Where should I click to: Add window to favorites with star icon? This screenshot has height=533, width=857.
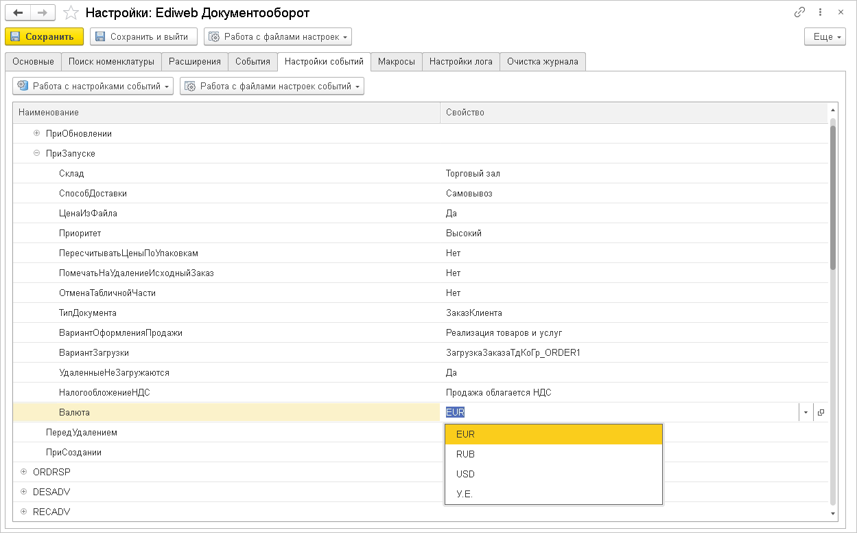point(70,13)
